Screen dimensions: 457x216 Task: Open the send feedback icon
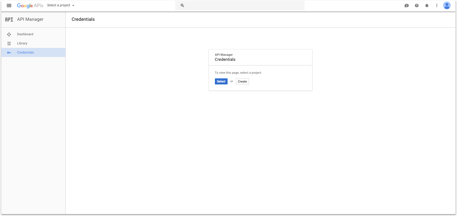click(407, 6)
